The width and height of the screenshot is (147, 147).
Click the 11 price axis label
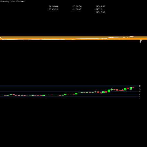tap(140, 92)
